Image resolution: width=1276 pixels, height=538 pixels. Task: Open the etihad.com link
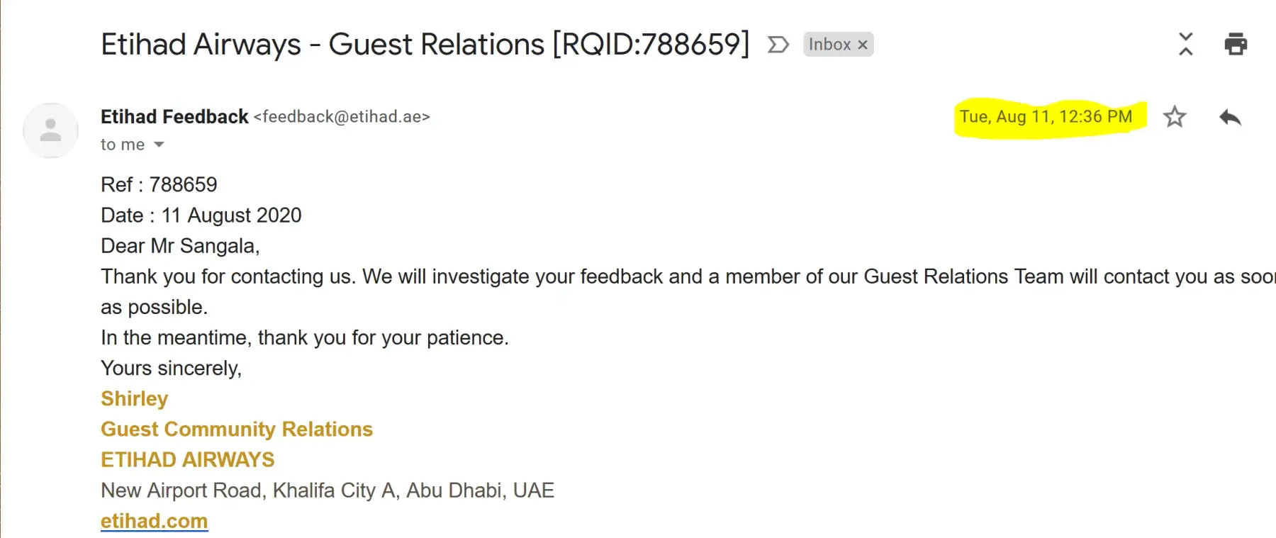[x=154, y=521]
